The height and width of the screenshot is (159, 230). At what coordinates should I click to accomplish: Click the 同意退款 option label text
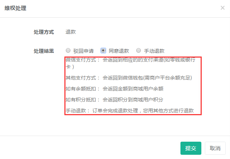[119, 51]
